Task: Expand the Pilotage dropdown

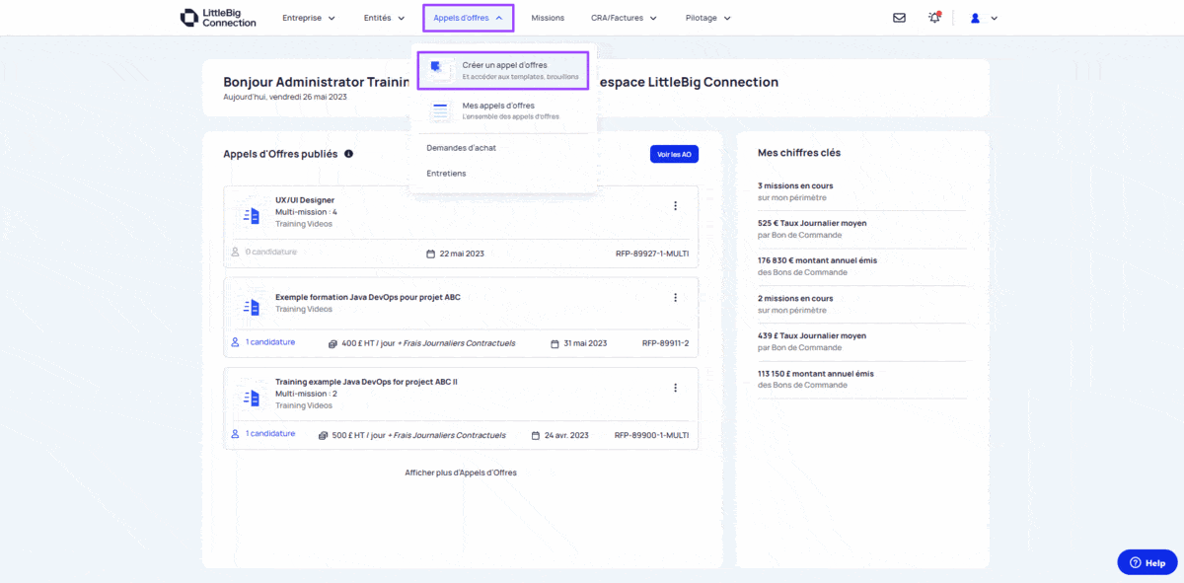Action: (x=707, y=18)
